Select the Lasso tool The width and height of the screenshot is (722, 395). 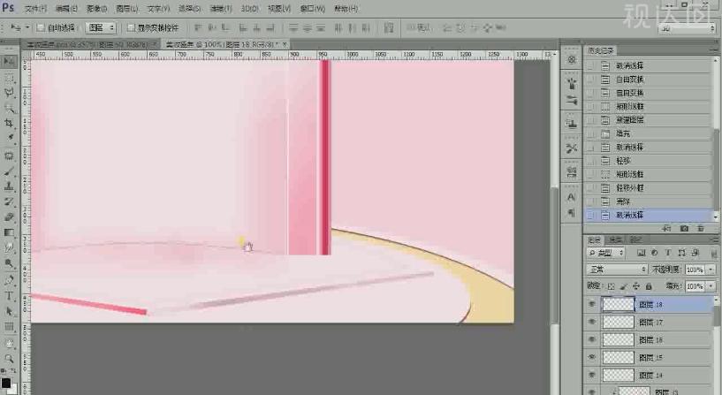[x=9, y=92]
